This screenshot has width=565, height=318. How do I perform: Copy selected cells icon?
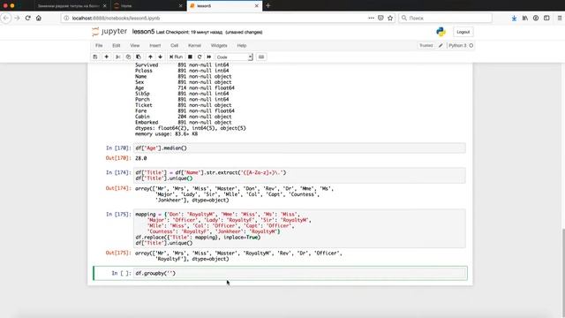coord(128,57)
